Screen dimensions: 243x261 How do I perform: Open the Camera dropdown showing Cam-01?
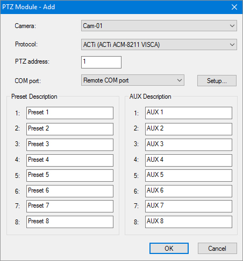[x=159, y=26]
